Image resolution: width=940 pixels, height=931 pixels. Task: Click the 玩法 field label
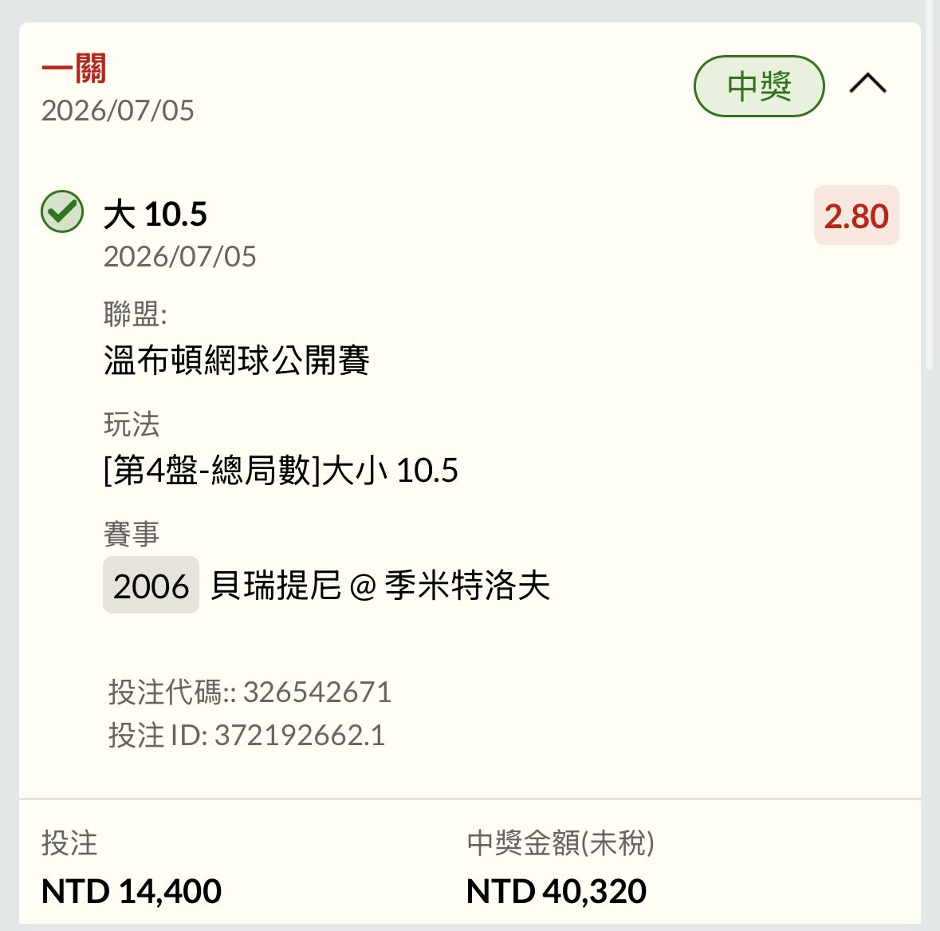coord(132,424)
